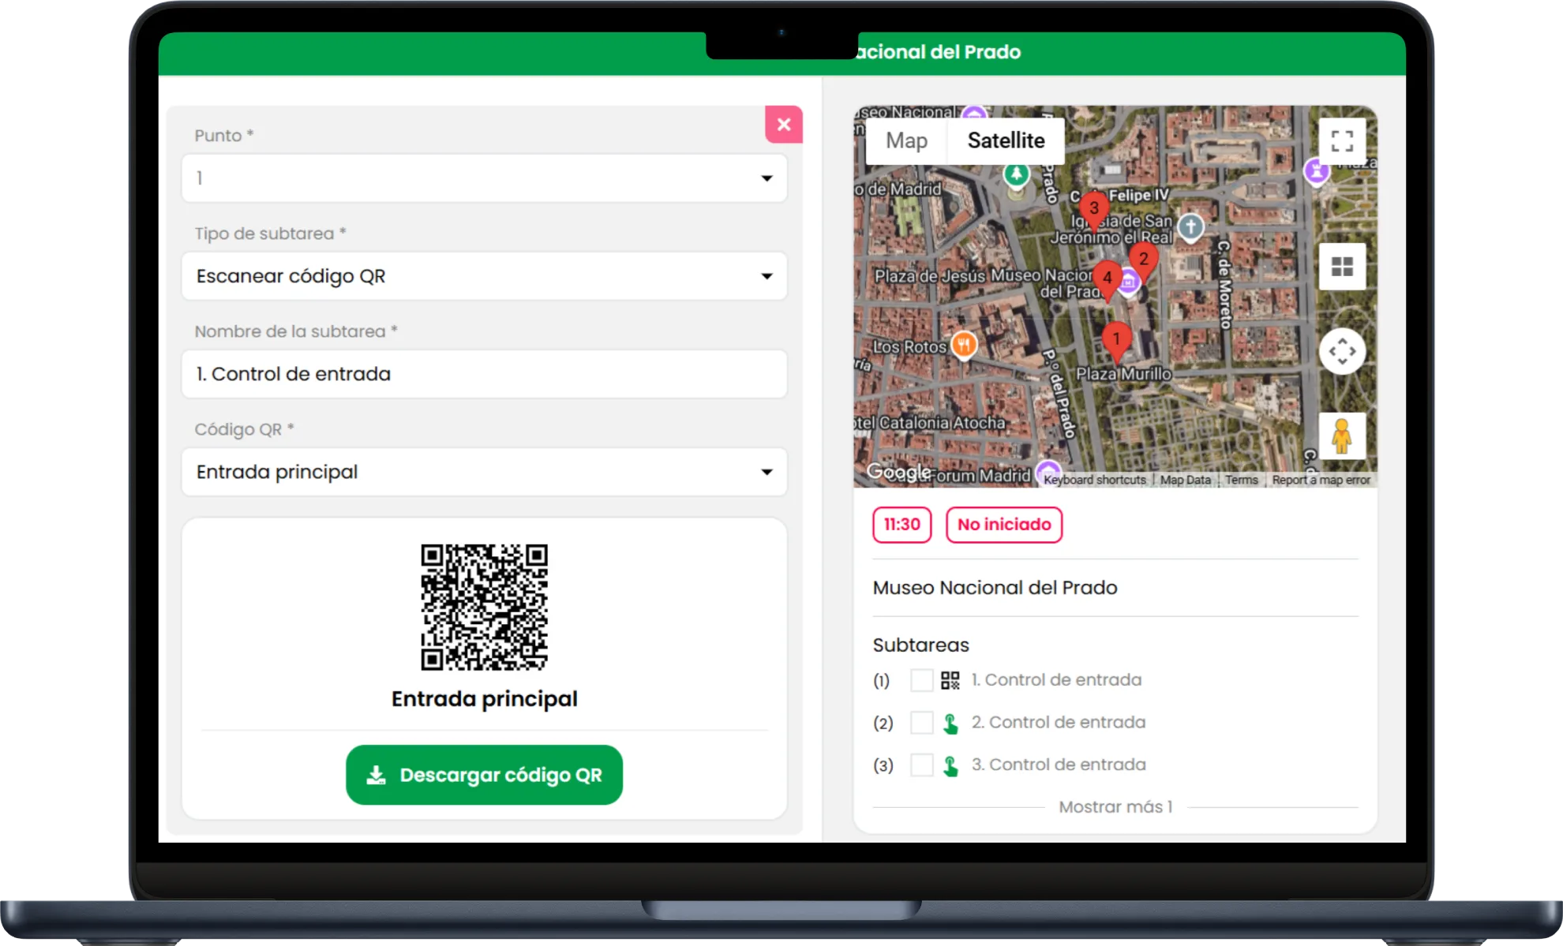Screen dimensions: 1563x946
Task: Switch to the Satellite map tab
Action: point(1006,140)
